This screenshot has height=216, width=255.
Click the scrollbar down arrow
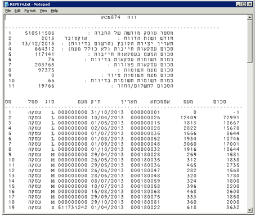click(x=249, y=210)
